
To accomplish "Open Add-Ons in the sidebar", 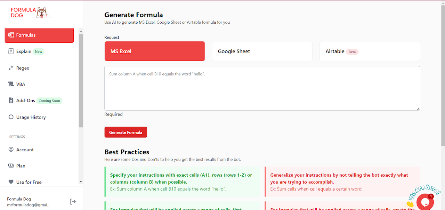I will (x=39, y=100).
